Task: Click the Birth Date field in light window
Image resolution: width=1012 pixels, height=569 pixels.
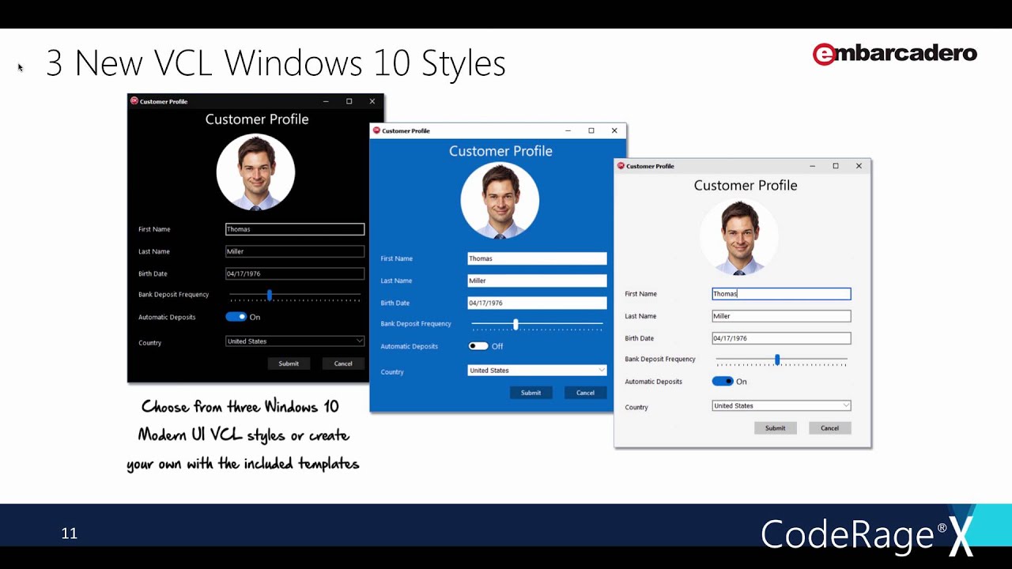Action: pyautogui.click(x=782, y=338)
